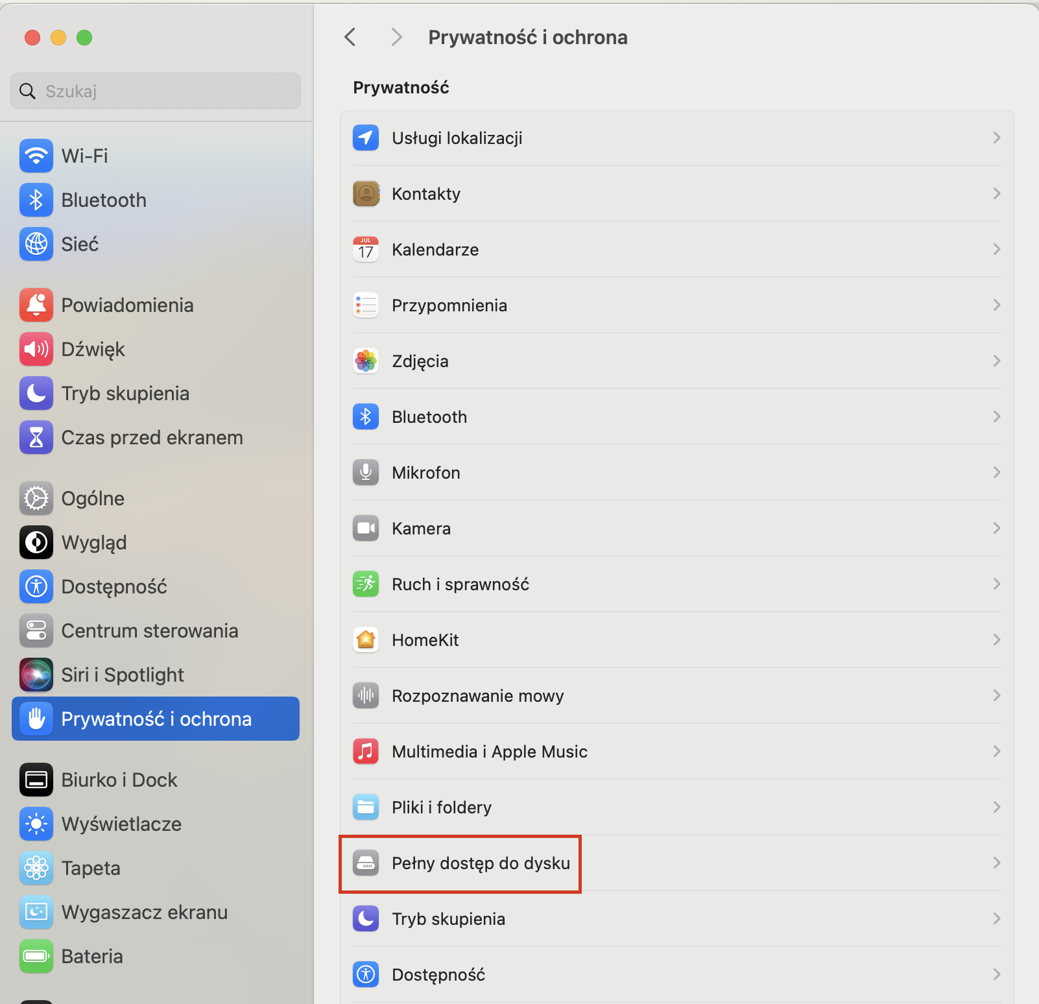
Task: Click the Szukaj search field
Action: [156, 91]
